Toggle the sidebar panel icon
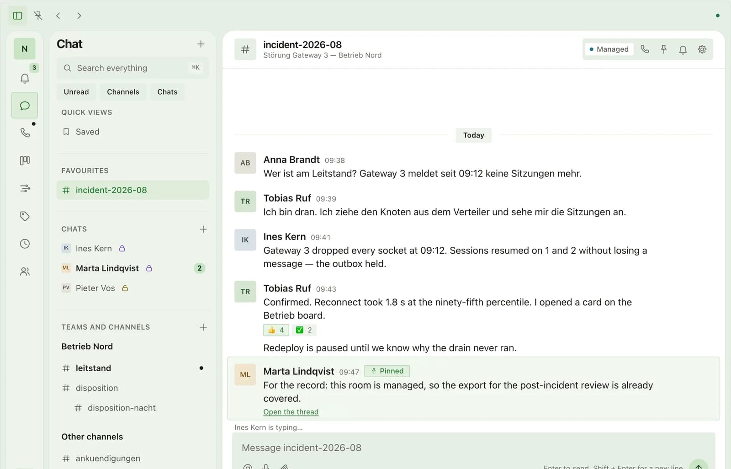The image size is (731, 469). point(17,16)
